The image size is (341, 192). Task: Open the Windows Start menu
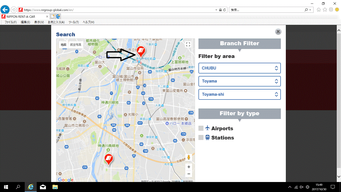point(6,187)
